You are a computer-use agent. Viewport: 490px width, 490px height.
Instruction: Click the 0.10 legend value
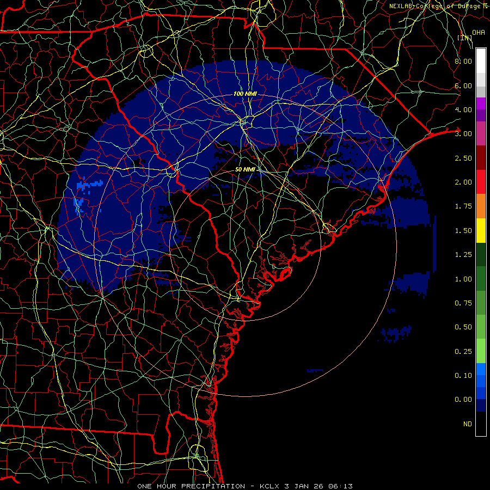[x=463, y=376]
